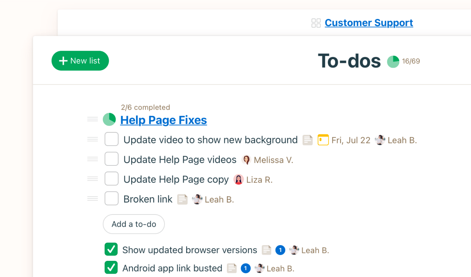Click comment count badge on Android app link busted
Viewport: 471px width, 277px height.
tap(245, 268)
